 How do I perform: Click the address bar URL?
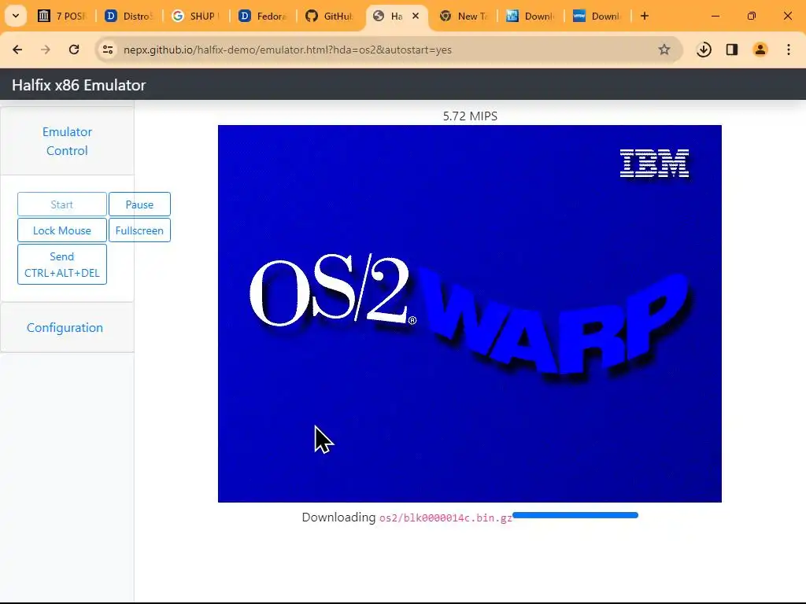click(287, 50)
